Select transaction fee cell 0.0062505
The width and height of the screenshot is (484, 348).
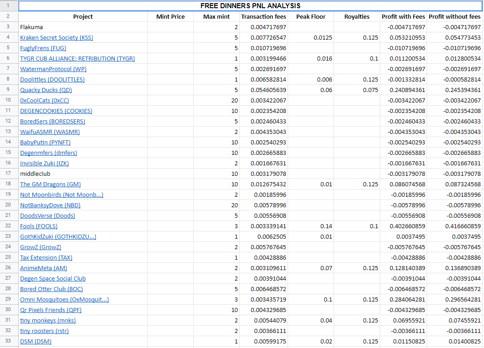point(263,237)
